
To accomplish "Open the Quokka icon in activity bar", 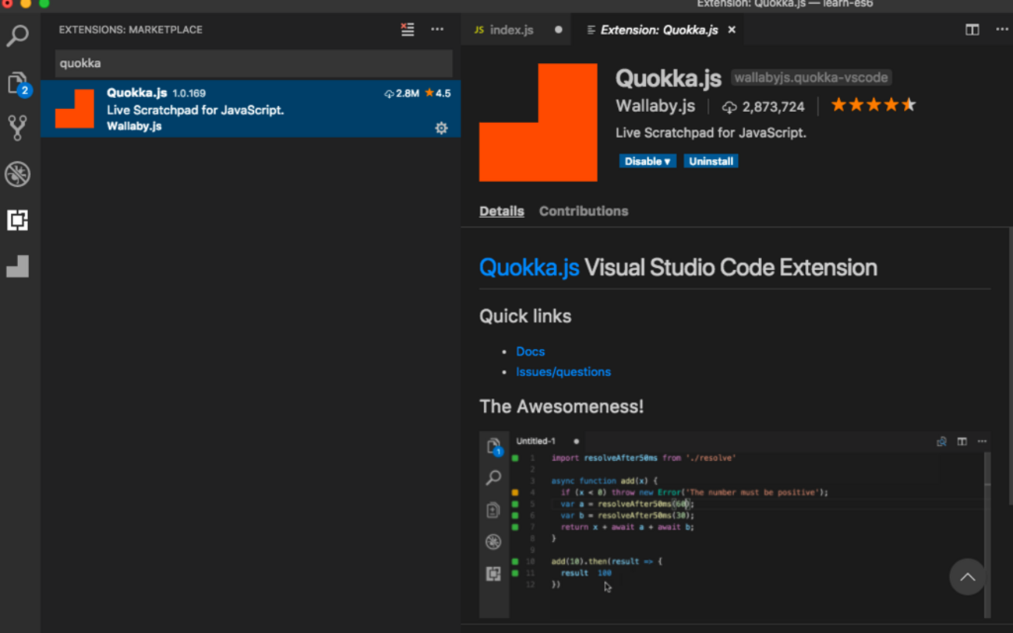I will pyautogui.click(x=17, y=266).
